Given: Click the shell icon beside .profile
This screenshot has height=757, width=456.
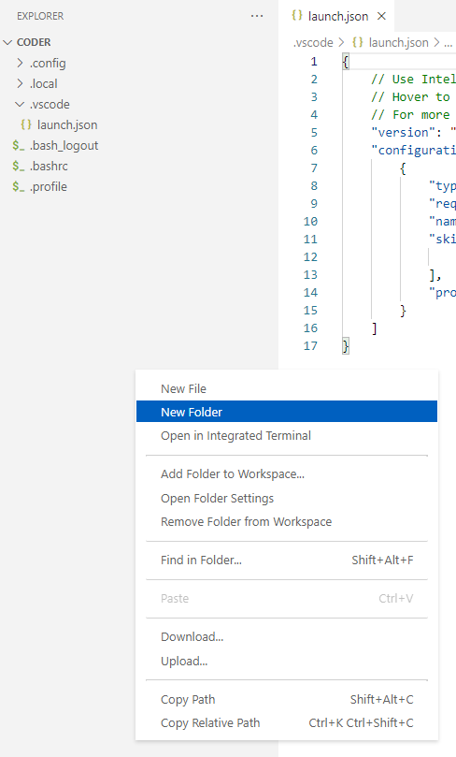Looking at the screenshot, I should click(x=19, y=187).
